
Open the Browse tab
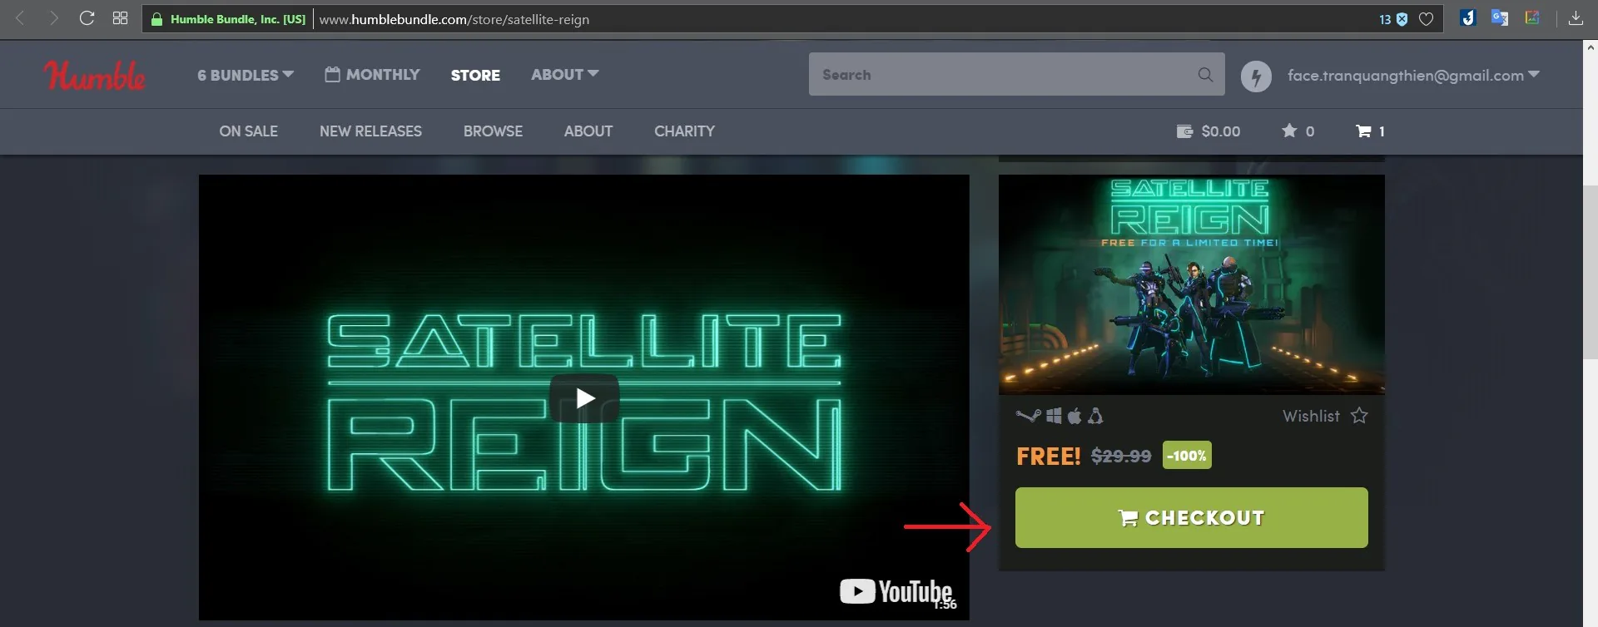click(493, 131)
